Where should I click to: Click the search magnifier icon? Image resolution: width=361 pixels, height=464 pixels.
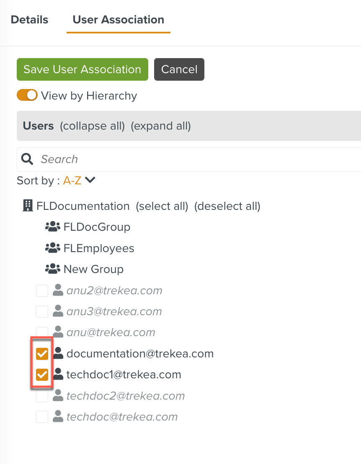pos(27,159)
